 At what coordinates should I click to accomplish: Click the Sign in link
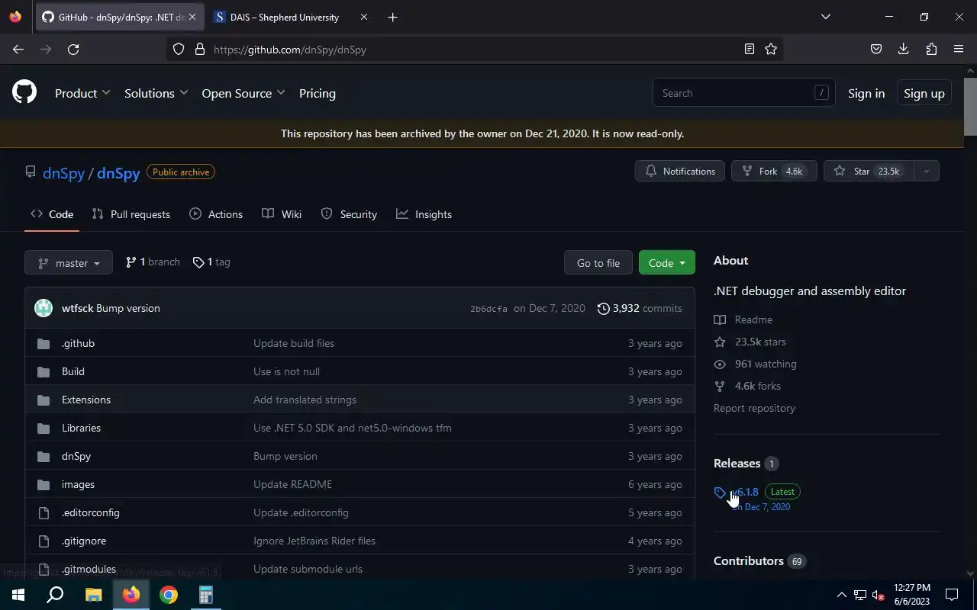point(866,93)
